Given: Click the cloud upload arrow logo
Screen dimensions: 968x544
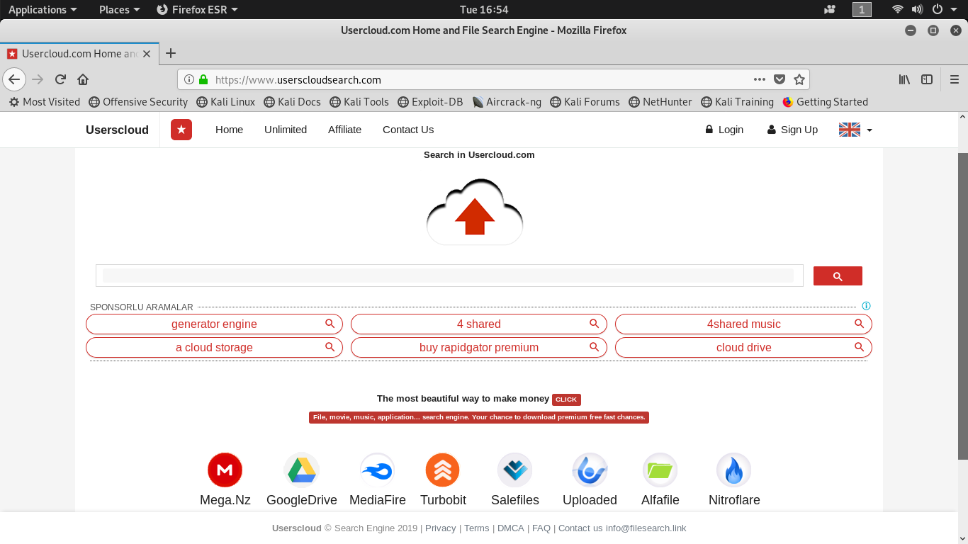Looking at the screenshot, I should pos(475,212).
